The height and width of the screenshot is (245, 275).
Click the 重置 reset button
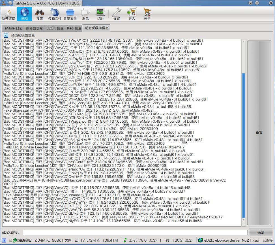tap(259, 133)
